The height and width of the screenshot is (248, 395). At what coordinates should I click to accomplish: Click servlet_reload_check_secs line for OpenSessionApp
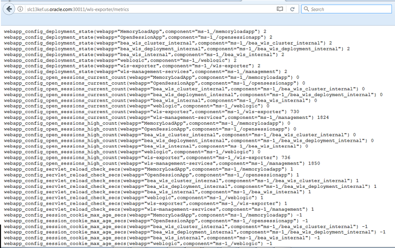coord(152,176)
